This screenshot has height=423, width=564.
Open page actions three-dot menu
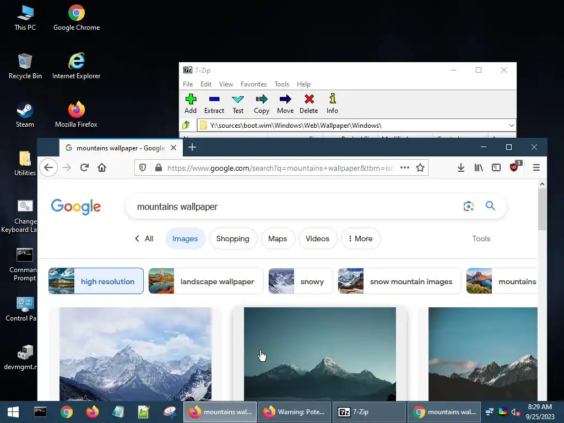tap(405, 167)
